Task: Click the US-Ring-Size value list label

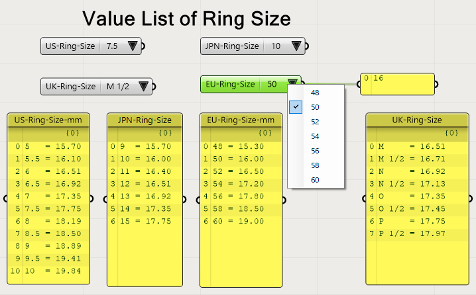Action: (x=70, y=46)
